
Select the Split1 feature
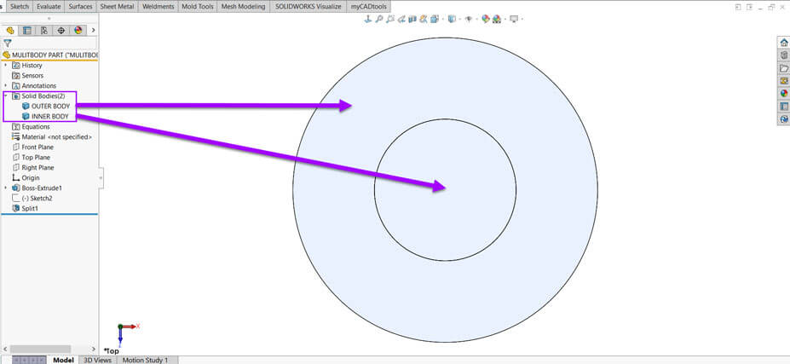click(x=25, y=208)
